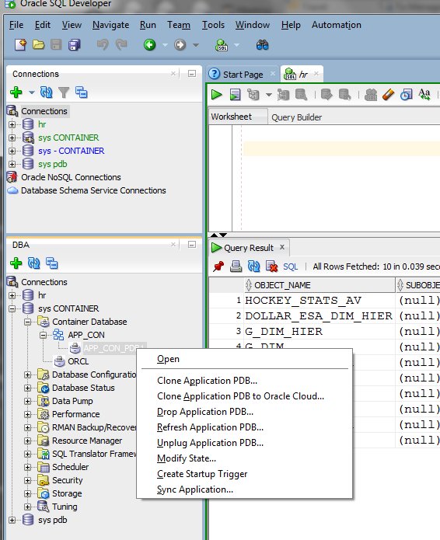Click the New file icon in main toolbar
The image size is (440, 540).
20,45
